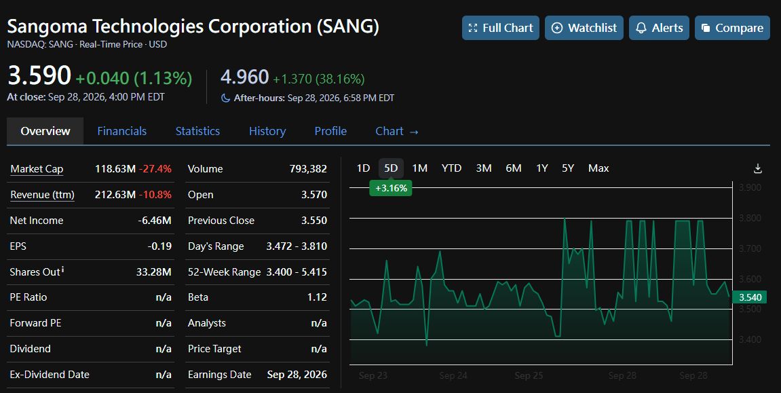Screen dimensions: 781x393
Task: Click the 52-Week Range value 3.400 - 5.415
Action: tap(297, 272)
